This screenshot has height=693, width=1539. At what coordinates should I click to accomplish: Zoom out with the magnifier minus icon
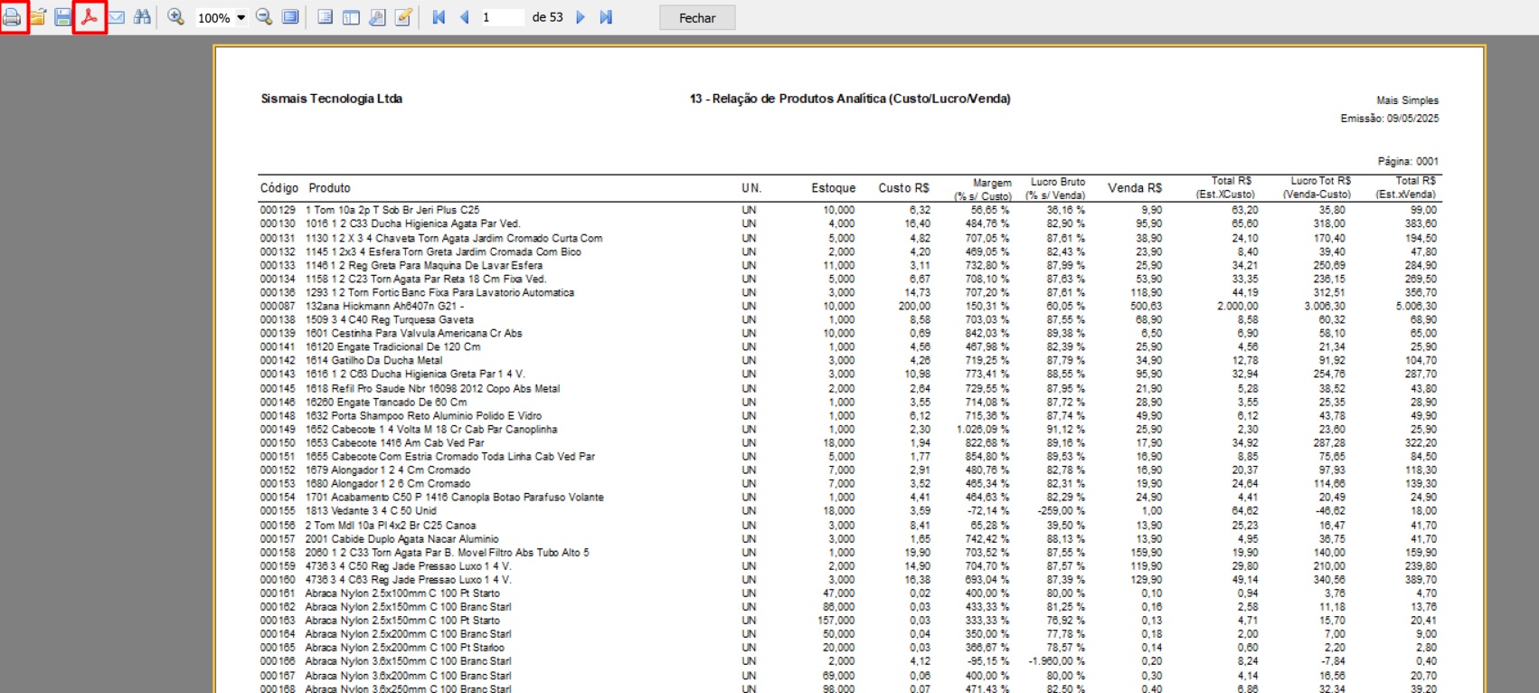click(264, 17)
